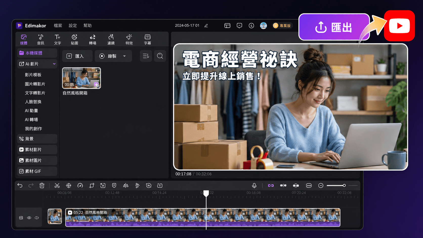Toggle the snapping marker icon

click(296, 186)
